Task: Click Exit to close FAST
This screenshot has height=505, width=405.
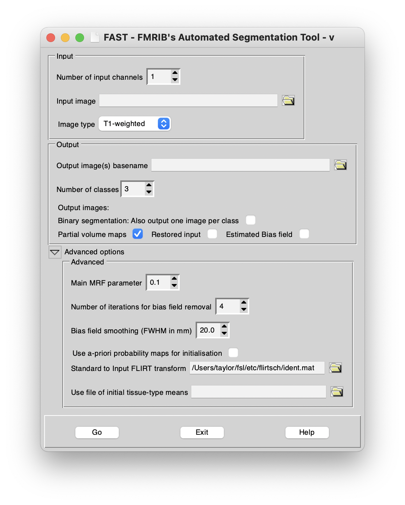Action: (x=202, y=432)
